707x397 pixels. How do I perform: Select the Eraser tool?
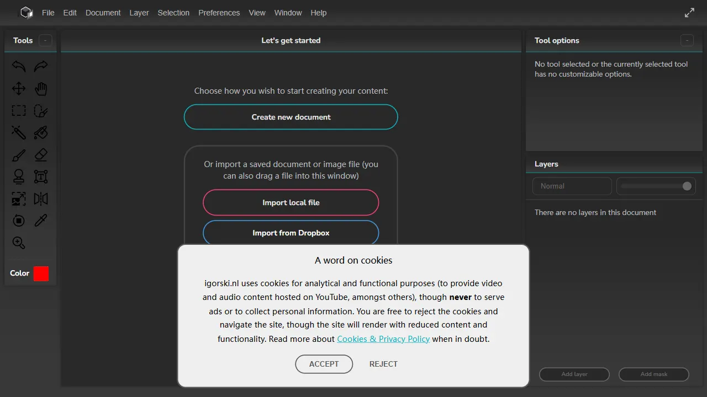[x=41, y=155]
